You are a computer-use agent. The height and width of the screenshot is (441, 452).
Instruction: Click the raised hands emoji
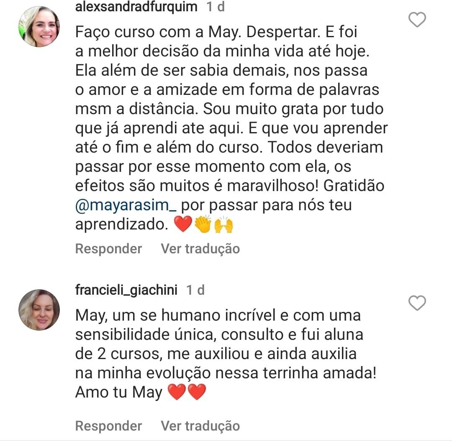point(223,225)
